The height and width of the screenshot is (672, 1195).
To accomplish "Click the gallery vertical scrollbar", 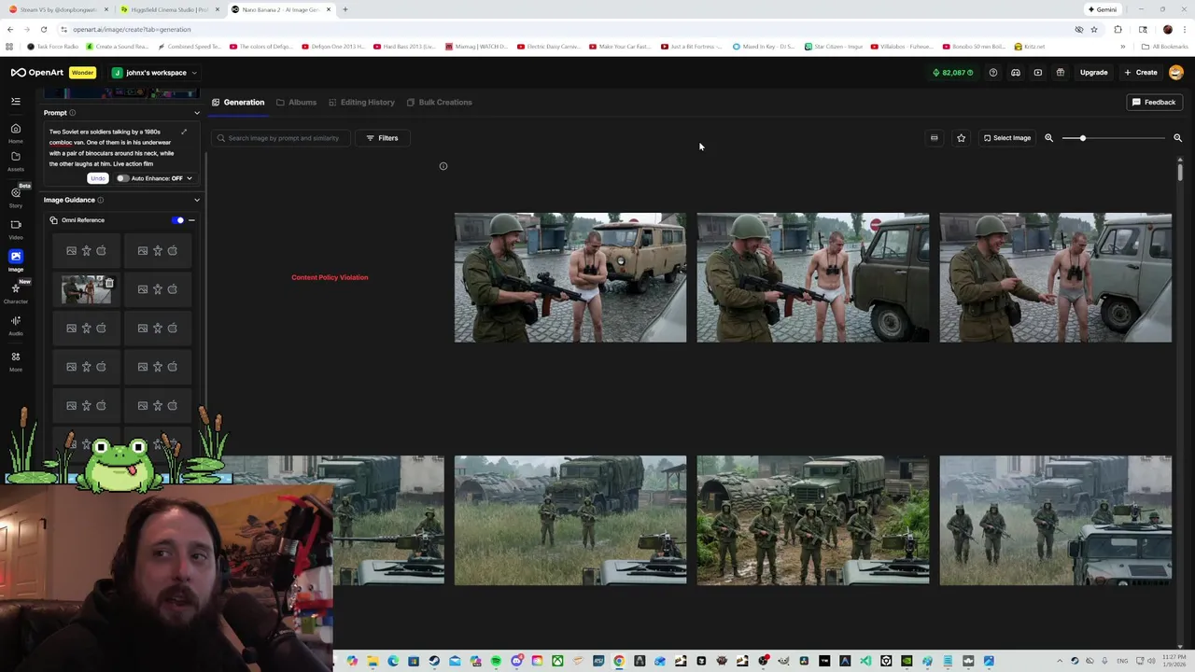I will point(1180,171).
